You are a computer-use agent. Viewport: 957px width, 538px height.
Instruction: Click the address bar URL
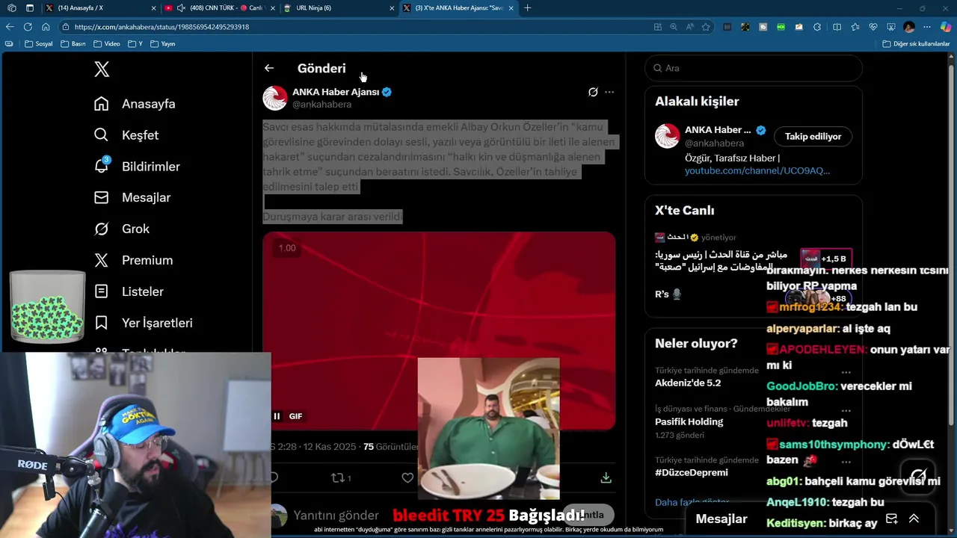161,27
